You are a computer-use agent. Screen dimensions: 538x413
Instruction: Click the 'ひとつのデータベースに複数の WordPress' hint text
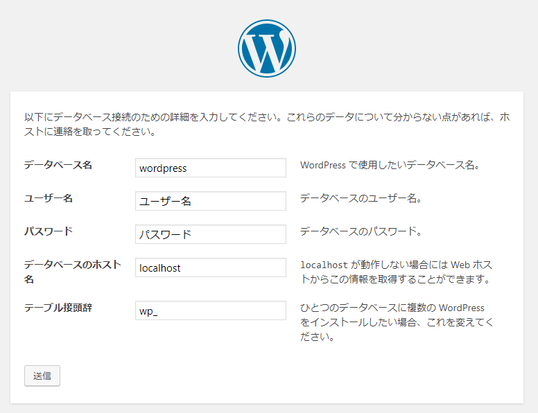(397, 322)
